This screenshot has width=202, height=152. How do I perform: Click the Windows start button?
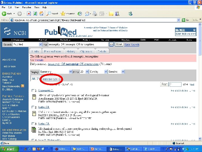[x=9, y=149]
